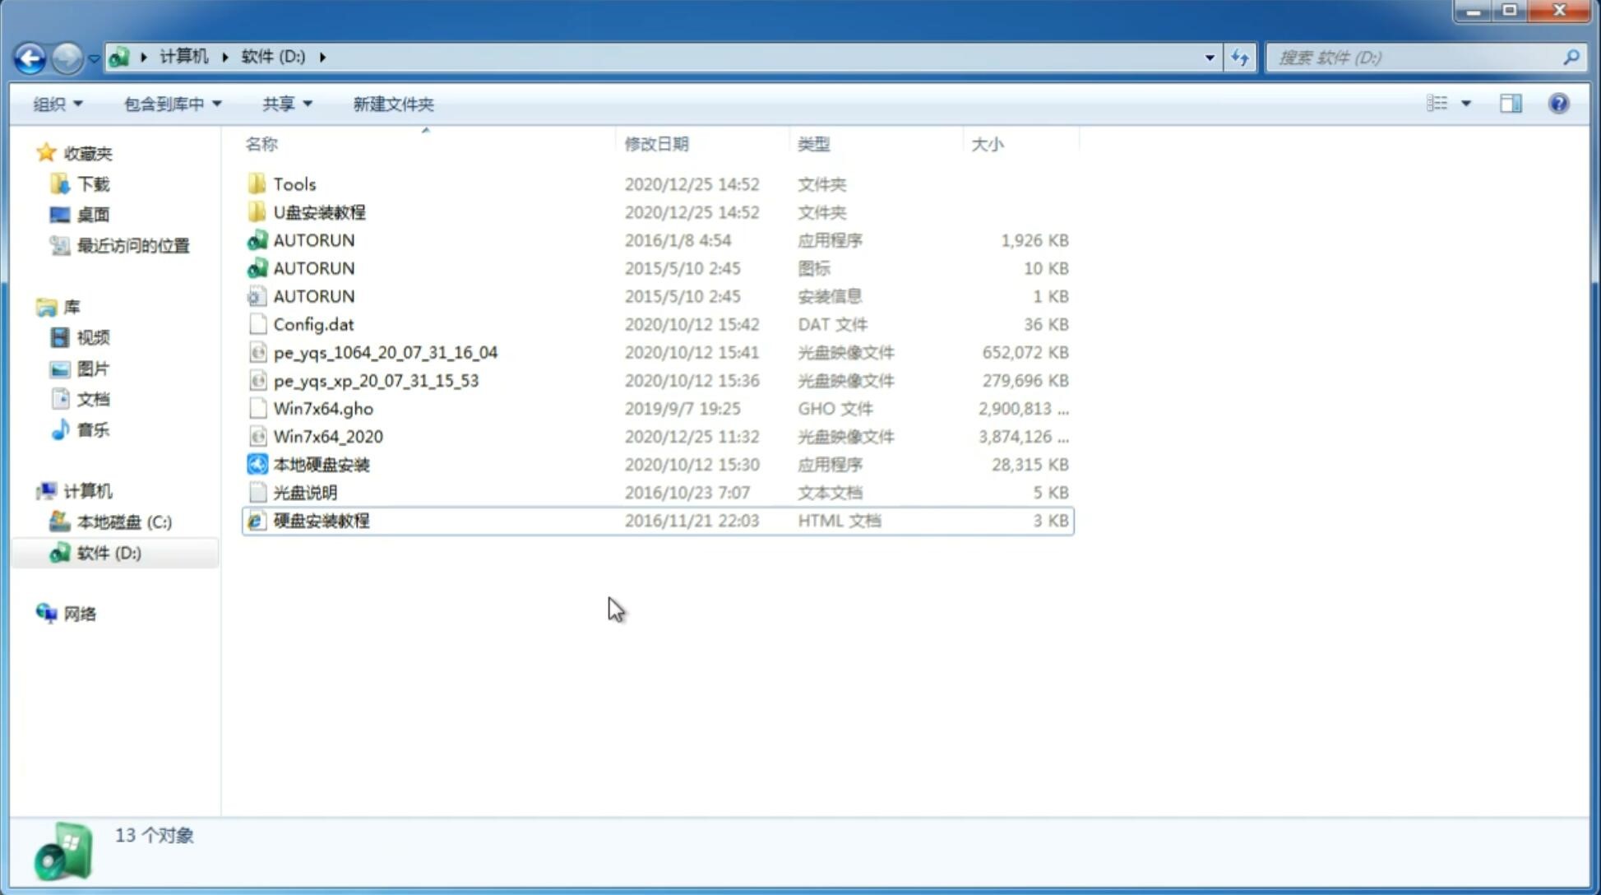Open the U盘安装教程 folder
The image size is (1601, 895).
pyautogui.click(x=319, y=212)
